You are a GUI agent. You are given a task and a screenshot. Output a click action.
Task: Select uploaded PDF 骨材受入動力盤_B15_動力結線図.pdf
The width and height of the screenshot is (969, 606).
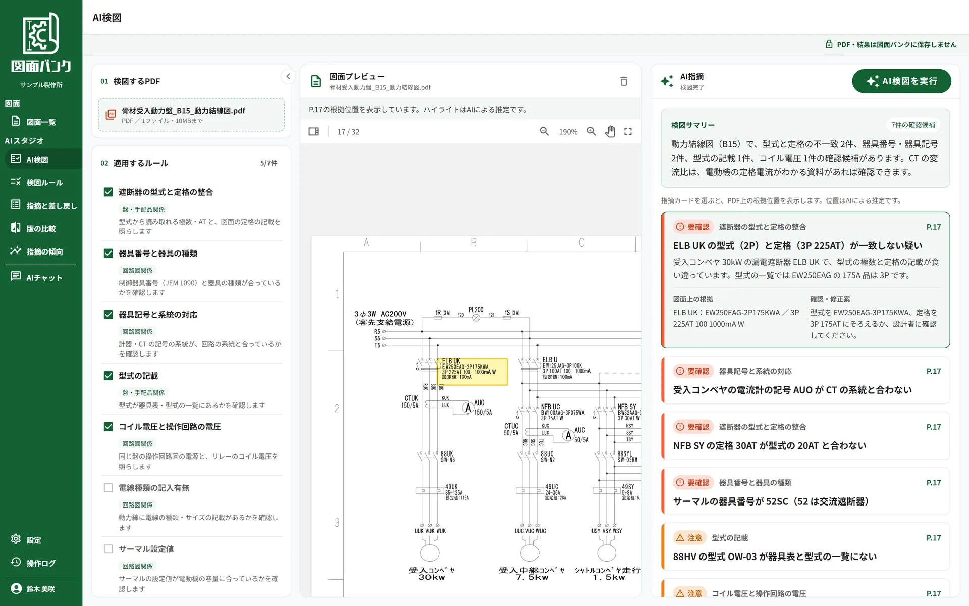pyautogui.click(x=191, y=115)
